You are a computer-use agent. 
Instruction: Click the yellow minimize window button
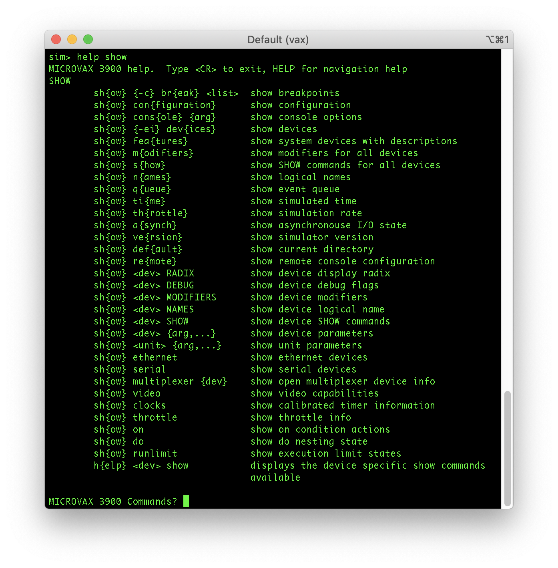click(x=72, y=39)
